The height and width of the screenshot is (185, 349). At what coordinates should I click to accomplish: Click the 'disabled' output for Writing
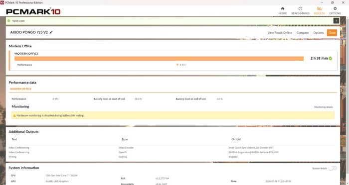(x=233, y=157)
